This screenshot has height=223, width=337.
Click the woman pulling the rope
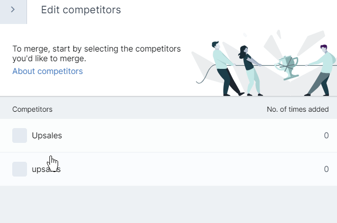[x=250, y=70]
